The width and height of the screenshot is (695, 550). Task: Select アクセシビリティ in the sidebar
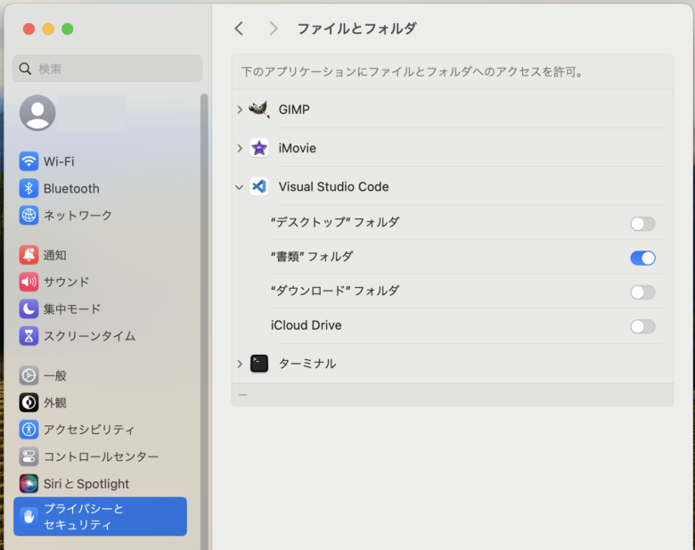[x=88, y=430]
